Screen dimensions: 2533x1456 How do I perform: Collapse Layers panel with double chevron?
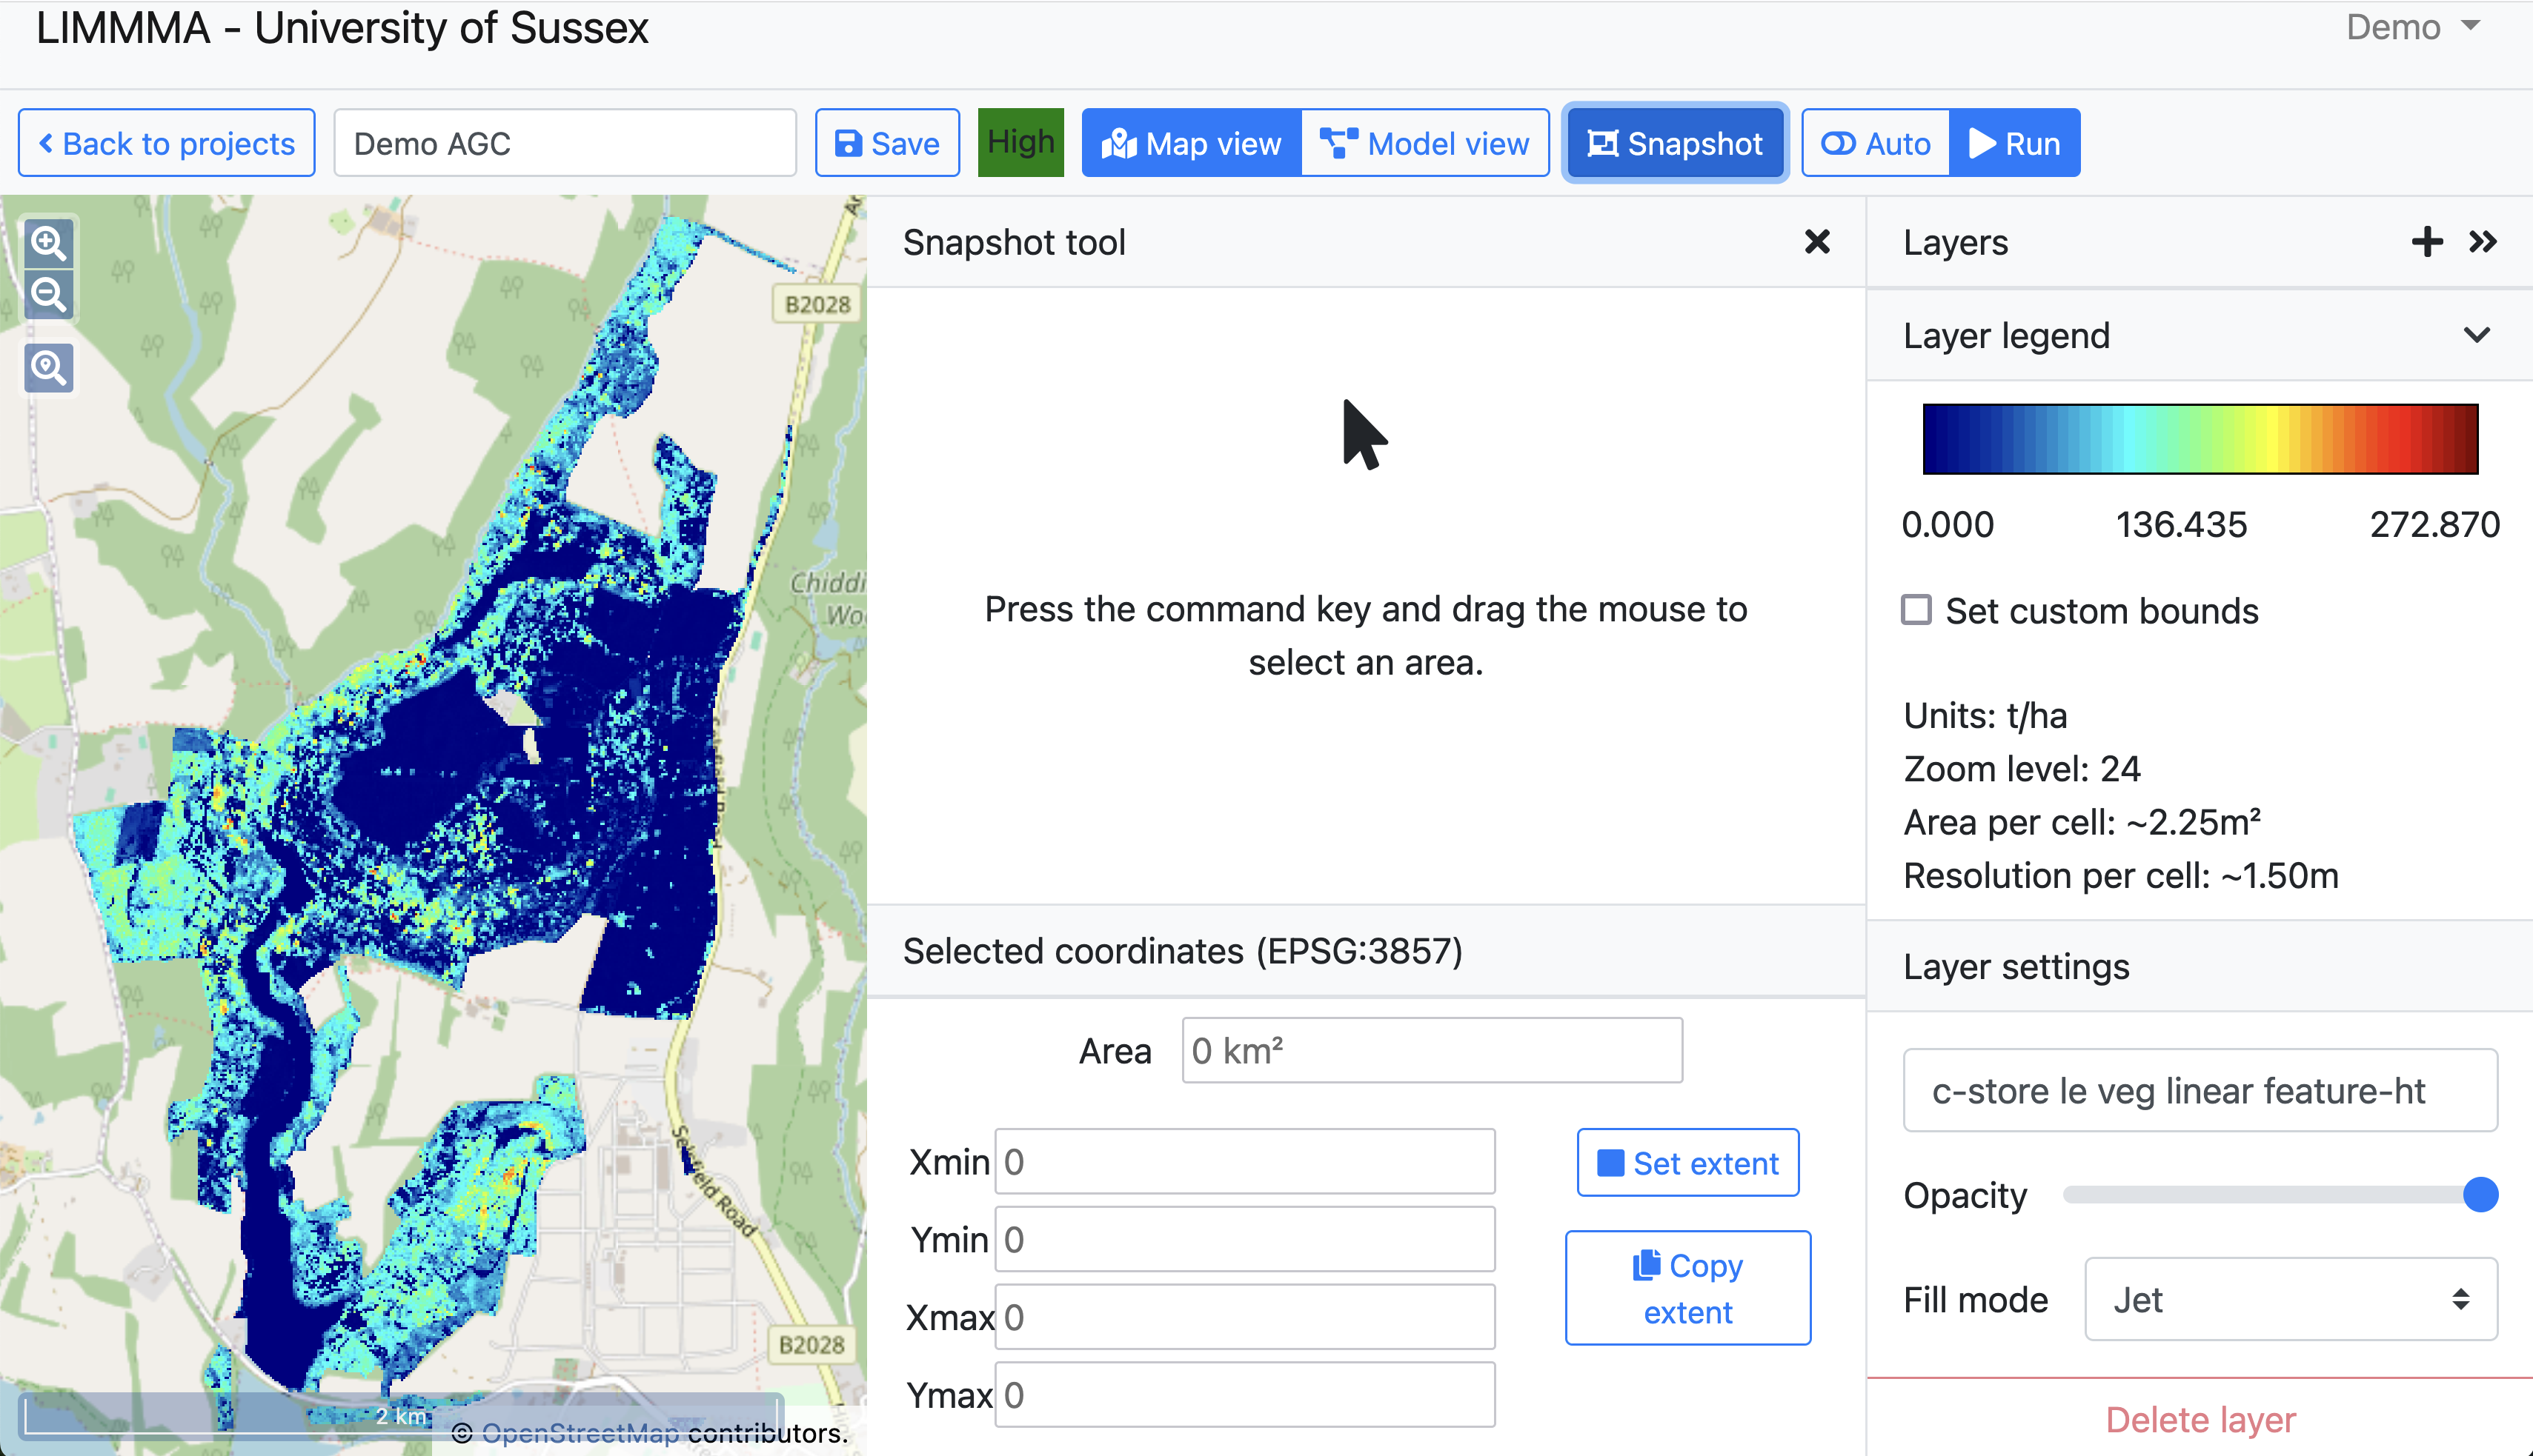pos(2483,242)
